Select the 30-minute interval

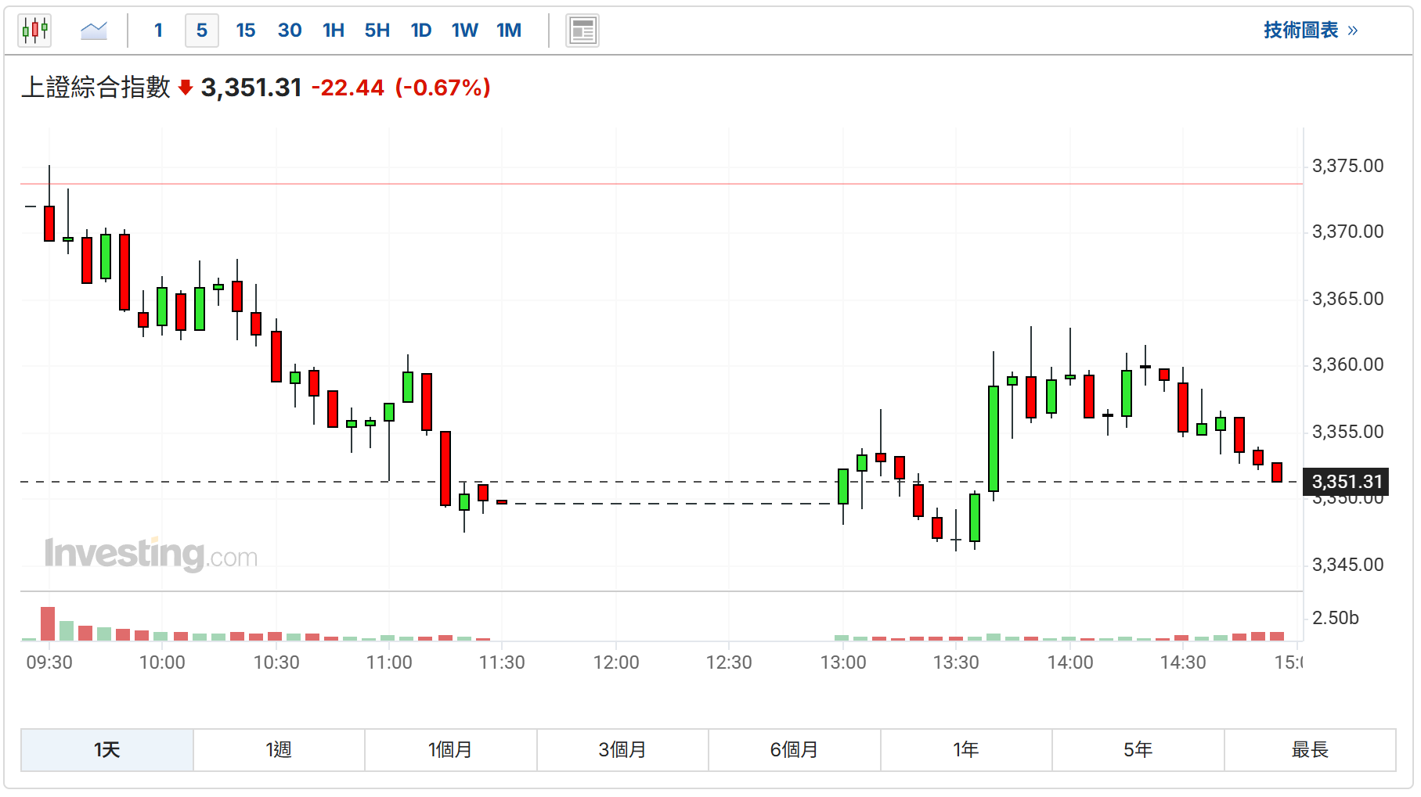(x=290, y=31)
